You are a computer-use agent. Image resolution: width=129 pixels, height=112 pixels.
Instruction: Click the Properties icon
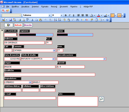[91, 20]
